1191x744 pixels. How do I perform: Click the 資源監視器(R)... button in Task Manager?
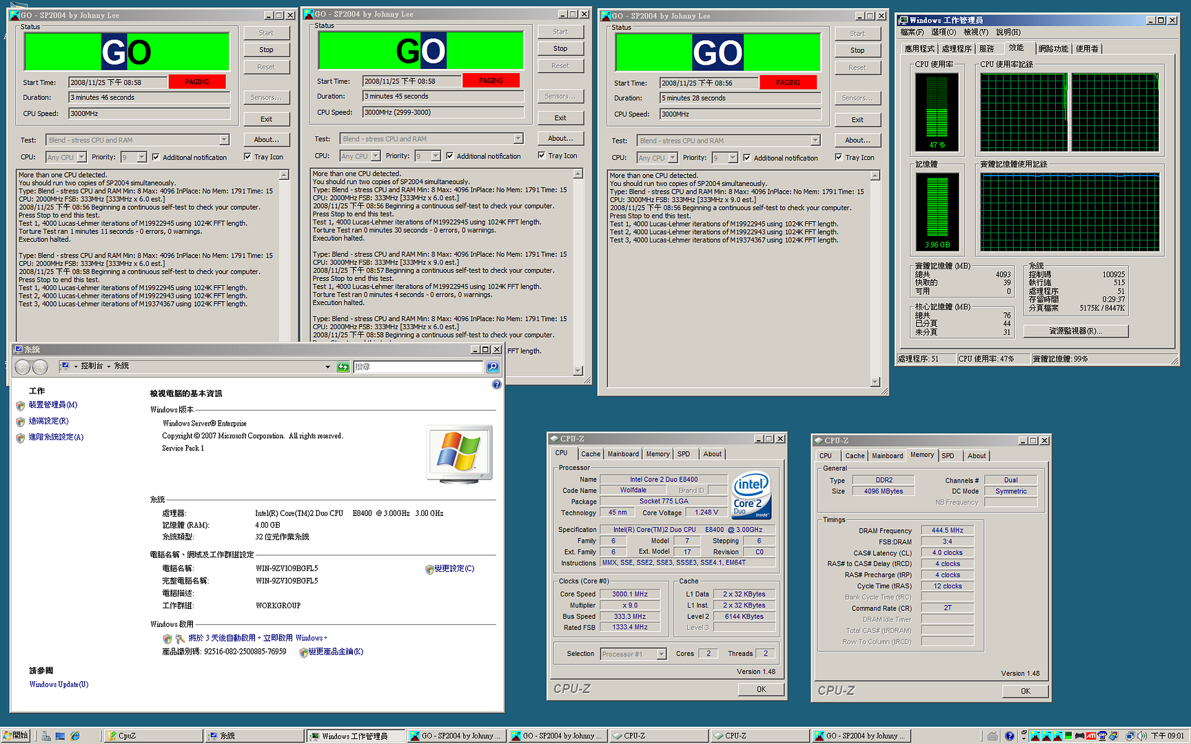pos(1075,331)
